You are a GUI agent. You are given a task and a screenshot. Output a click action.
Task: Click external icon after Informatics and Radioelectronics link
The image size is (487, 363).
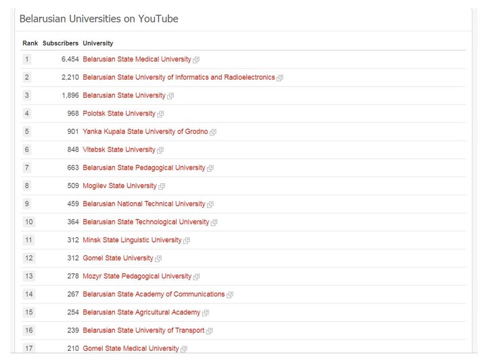pyautogui.click(x=280, y=78)
